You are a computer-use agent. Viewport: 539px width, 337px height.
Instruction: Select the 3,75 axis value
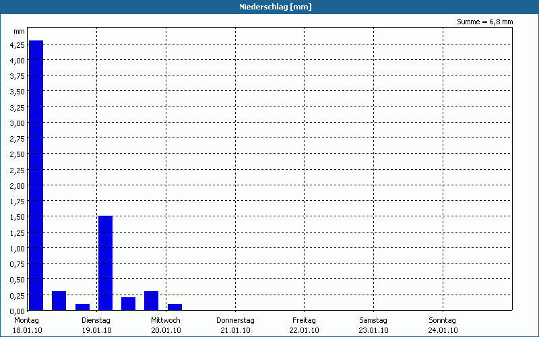tap(18, 76)
